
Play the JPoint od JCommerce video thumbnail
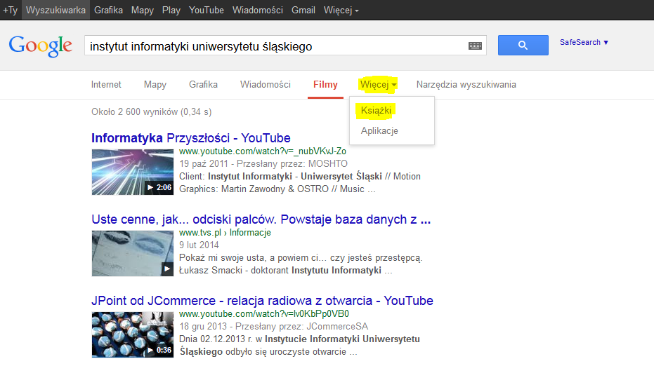(x=133, y=334)
